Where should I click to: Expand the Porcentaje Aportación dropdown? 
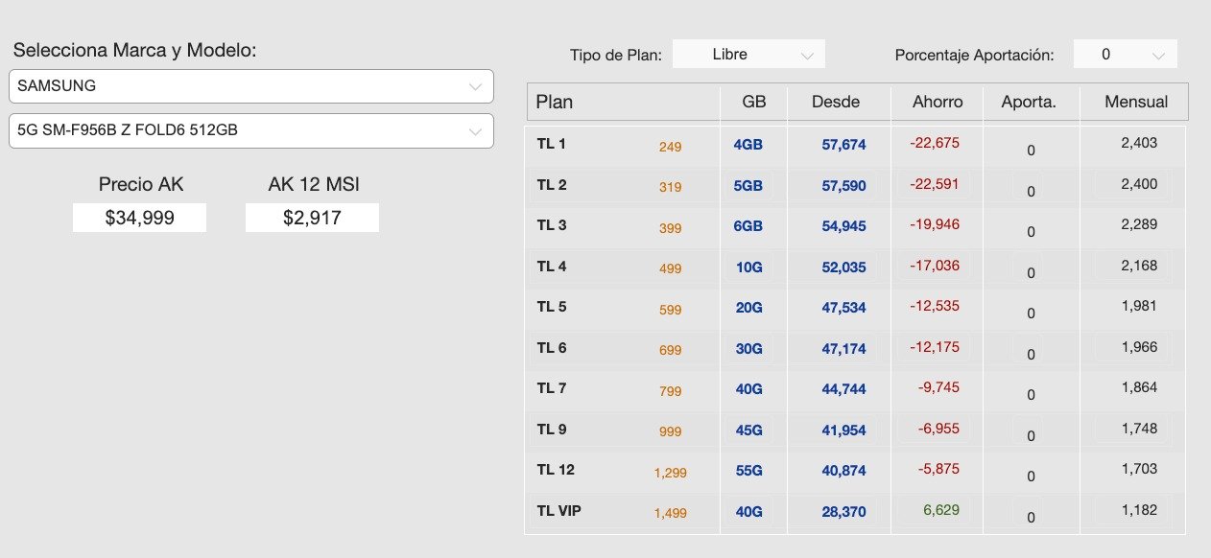click(x=1125, y=55)
